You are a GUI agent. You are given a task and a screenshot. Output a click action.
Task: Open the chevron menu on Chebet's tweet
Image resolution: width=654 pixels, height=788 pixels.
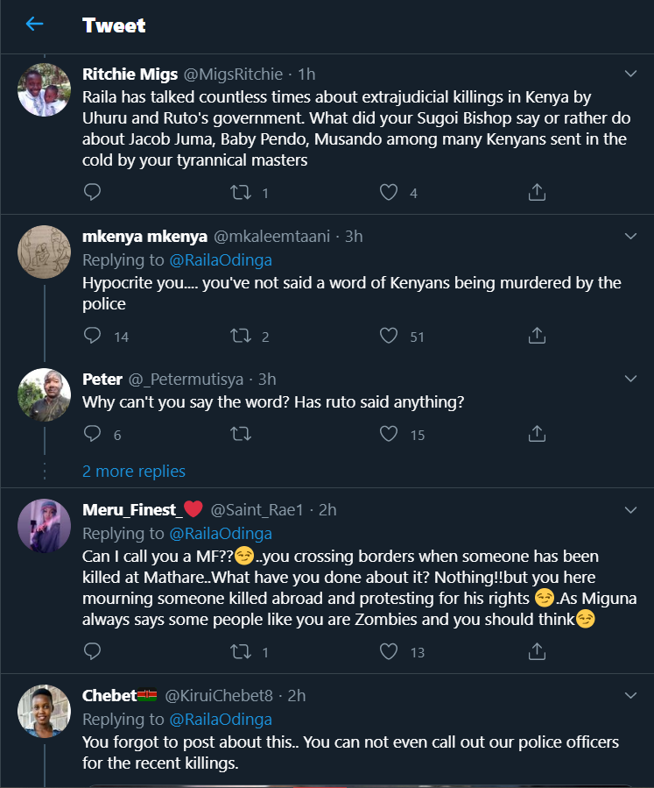pos(629,695)
